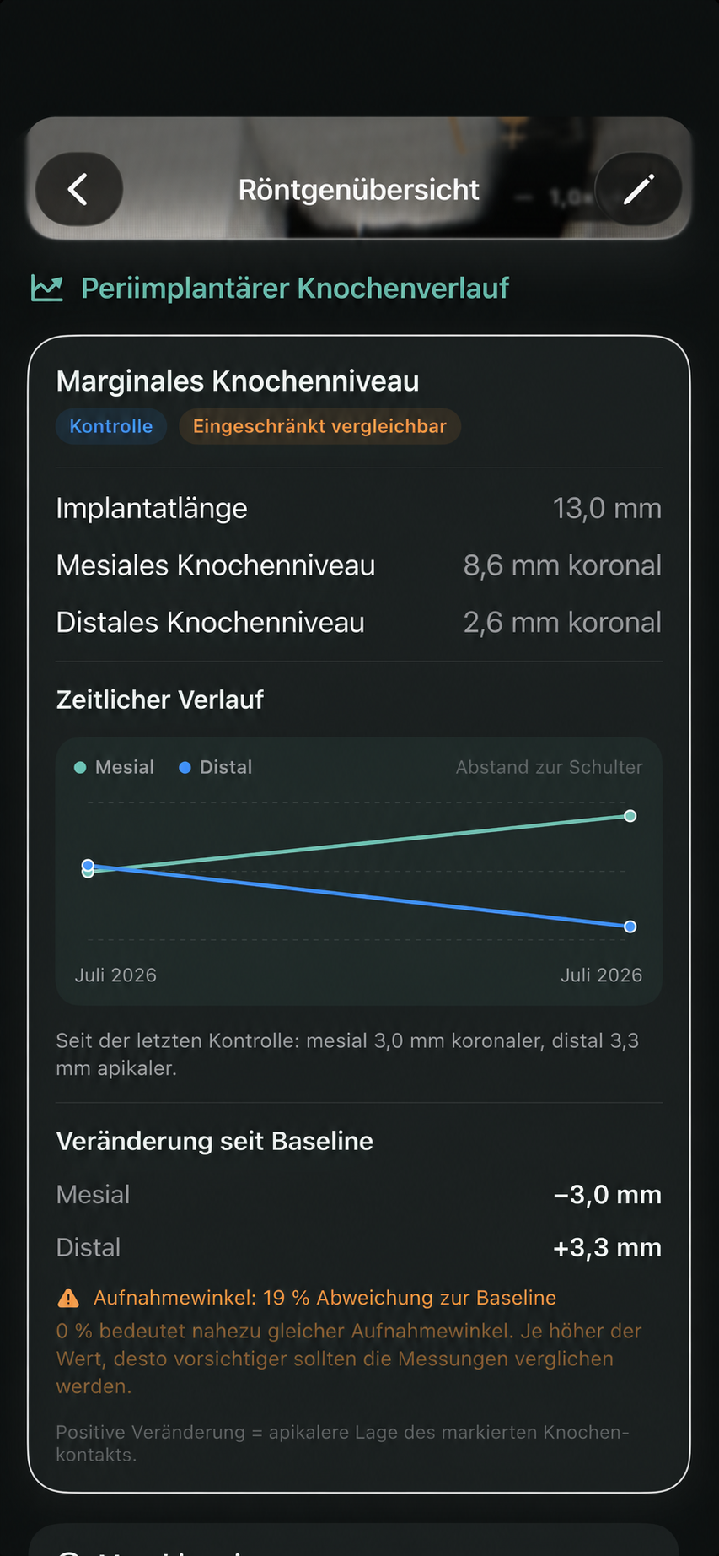The height and width of the screenshot is (1556, 719).
Task: Tap the Distales Knochenniveau value
Action: (562, 623)
